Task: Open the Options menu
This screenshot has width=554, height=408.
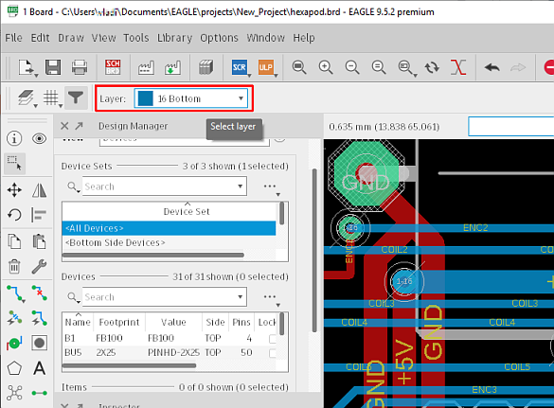Action: [219, 38]
